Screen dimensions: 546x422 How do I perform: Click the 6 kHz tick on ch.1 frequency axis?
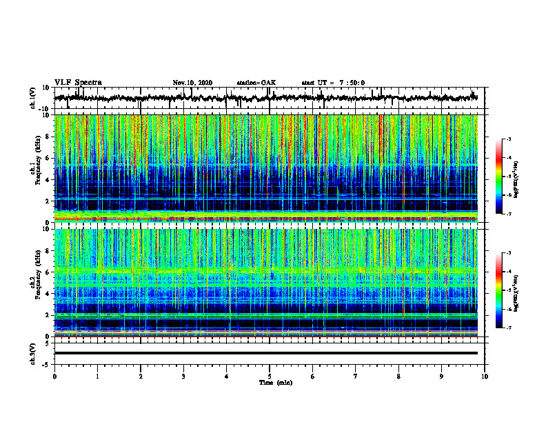pyautogui.click(x=48, y=158)
